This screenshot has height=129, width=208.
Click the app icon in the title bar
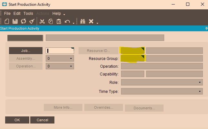coord(5,4)
